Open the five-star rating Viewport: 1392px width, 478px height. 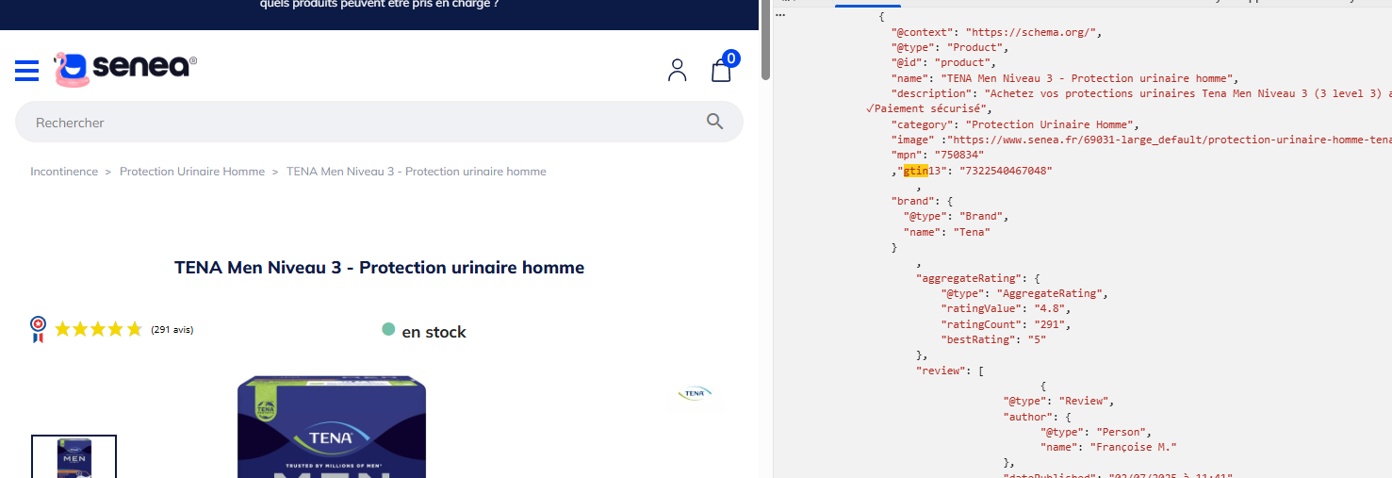click(x=98, y=329)
